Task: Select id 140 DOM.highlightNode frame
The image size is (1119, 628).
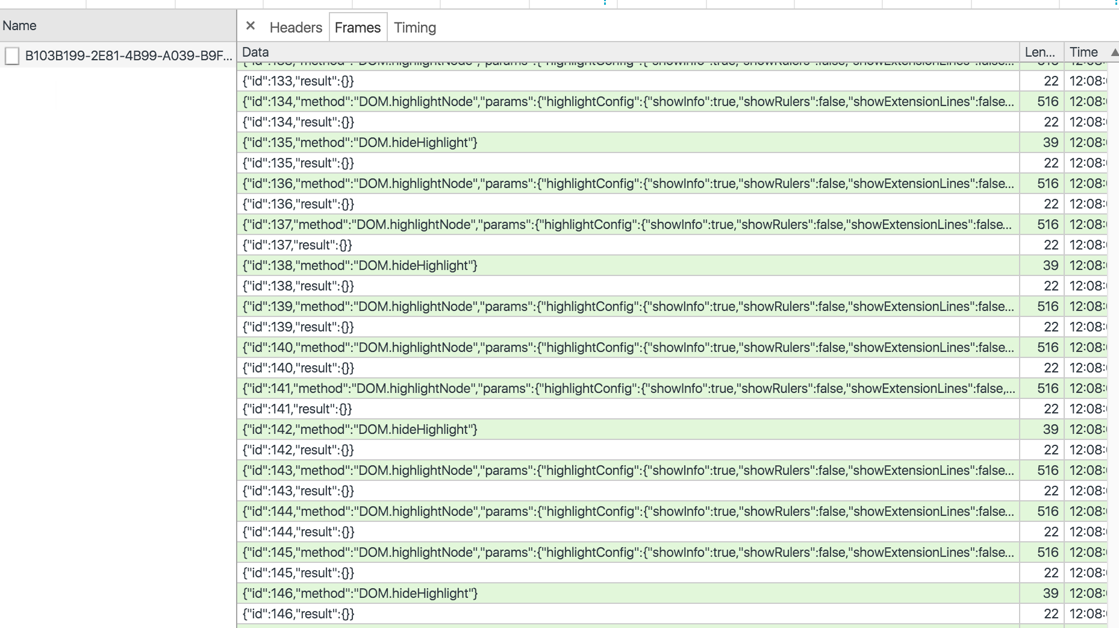Action: (626, 348)
